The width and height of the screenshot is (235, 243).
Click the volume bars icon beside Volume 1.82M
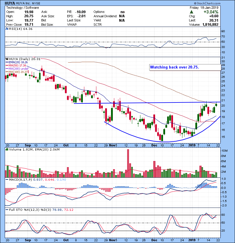click(7, 149)
